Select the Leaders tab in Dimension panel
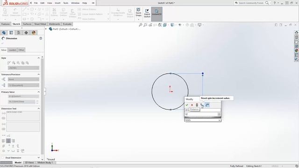The image size is (299, 168). (x=13, y=50)
